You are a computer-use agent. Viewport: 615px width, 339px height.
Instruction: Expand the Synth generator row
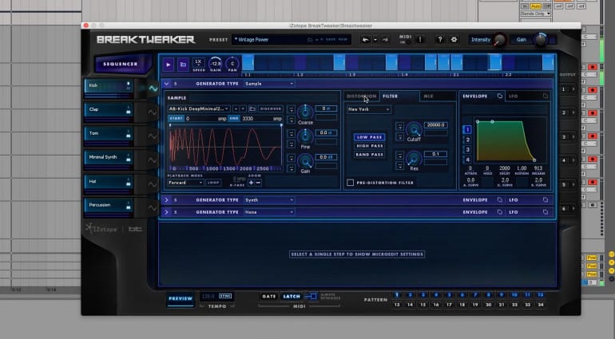coord(165,200)
